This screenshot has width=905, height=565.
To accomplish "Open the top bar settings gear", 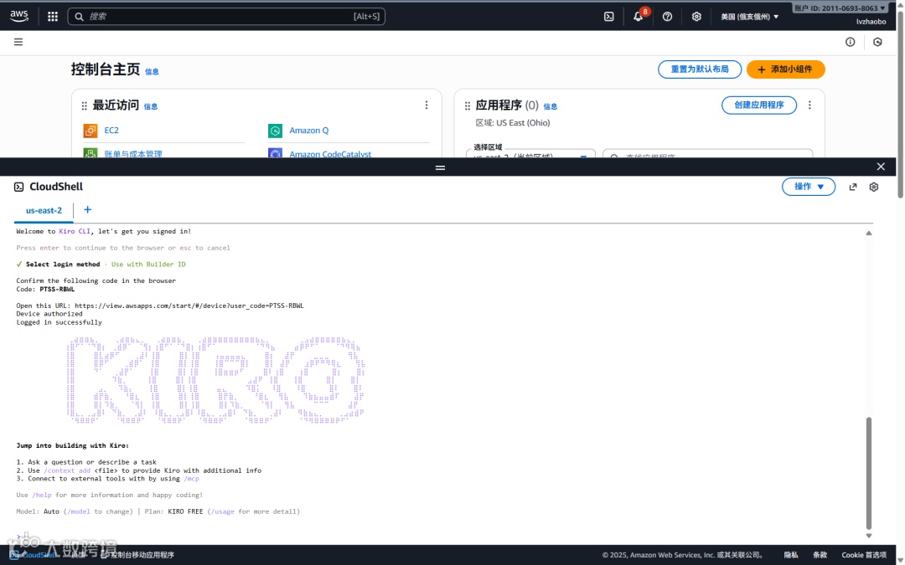I will coord(696,17).
